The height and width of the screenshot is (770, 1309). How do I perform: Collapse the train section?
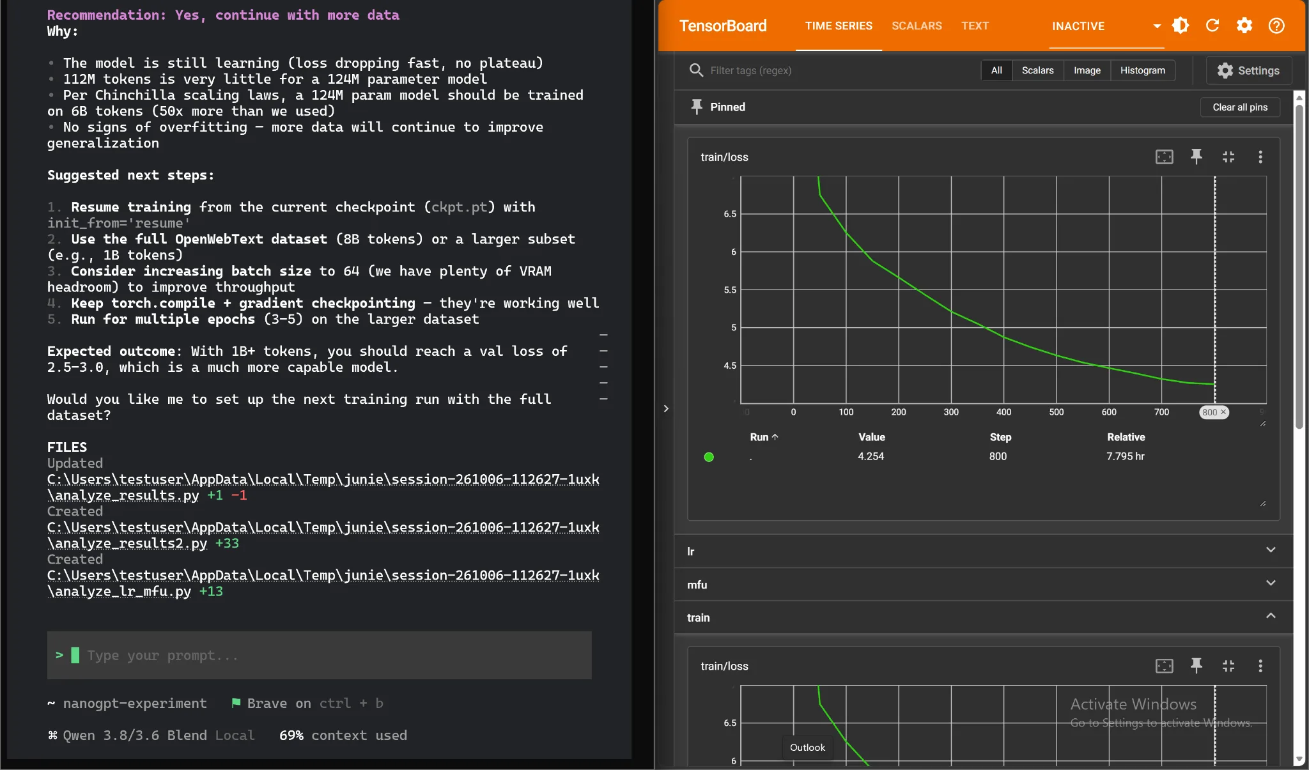984,617
